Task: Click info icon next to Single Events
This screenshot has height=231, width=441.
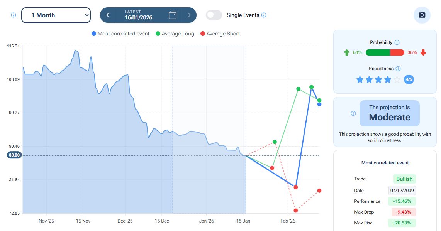Action: coord(264,15)
